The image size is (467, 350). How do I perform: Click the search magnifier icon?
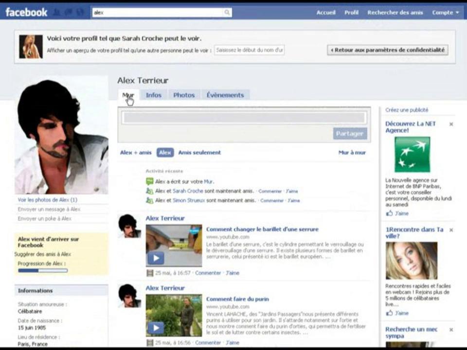pyautogui.click(x=227, y=13)
